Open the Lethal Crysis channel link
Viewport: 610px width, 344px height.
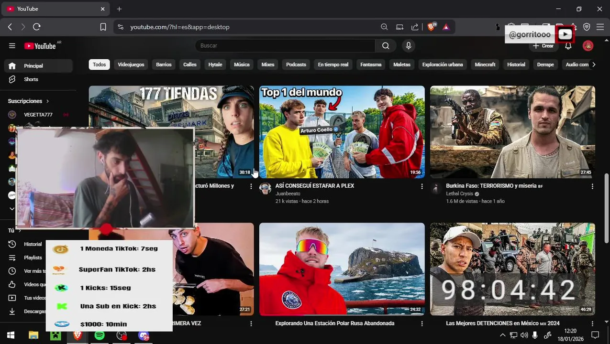click(x=459, y=193)
